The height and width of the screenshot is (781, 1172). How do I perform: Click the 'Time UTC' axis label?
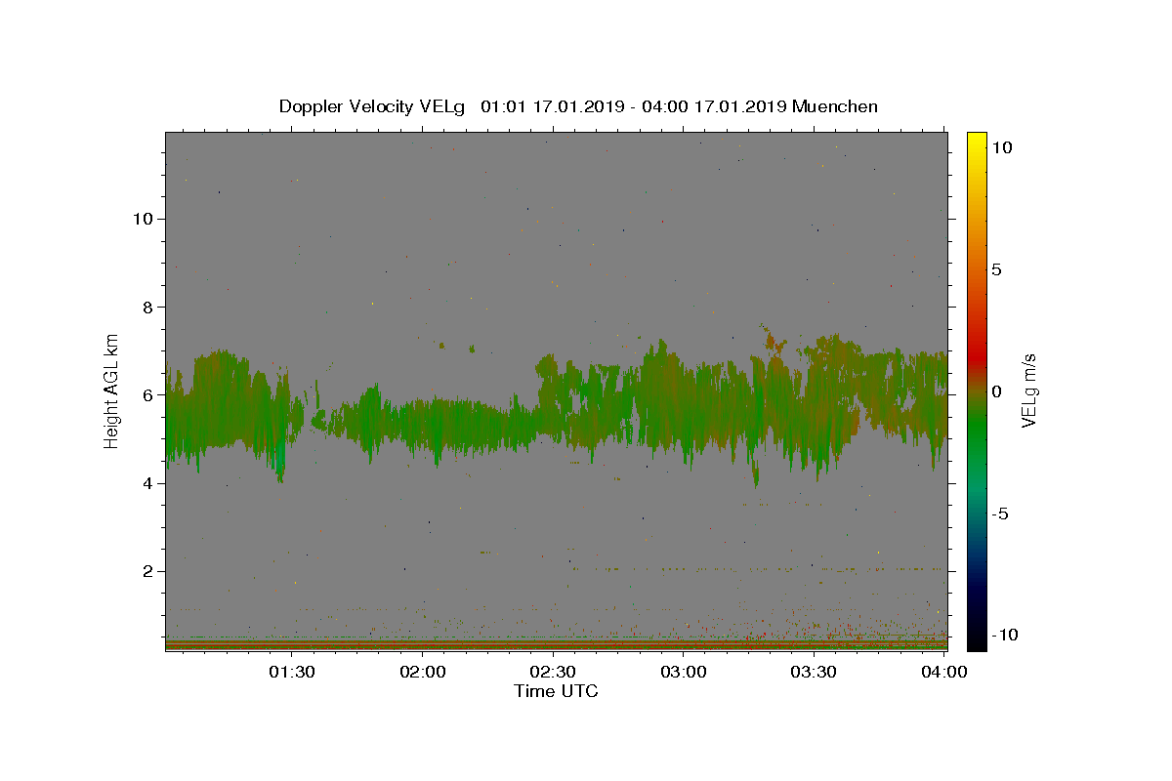pyautogui.click(x=556, y=691)
